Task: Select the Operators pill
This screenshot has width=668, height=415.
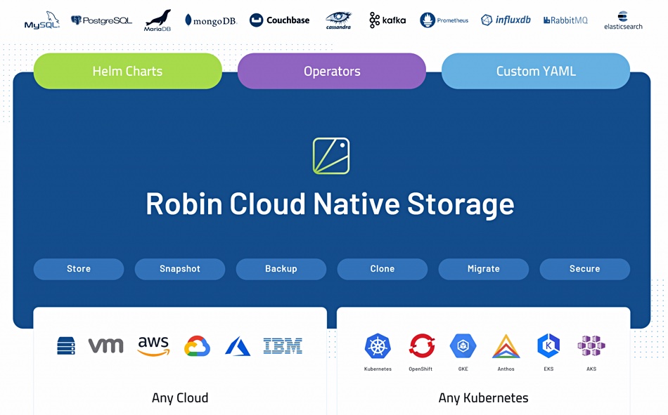Action: pyautogui.click(x=332, y=71)
